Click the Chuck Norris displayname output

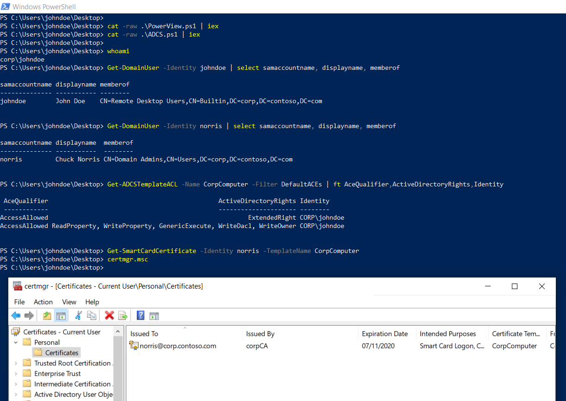tap(78, 159)
